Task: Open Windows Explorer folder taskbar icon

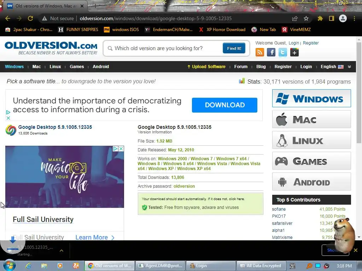Action: point(44,266)
